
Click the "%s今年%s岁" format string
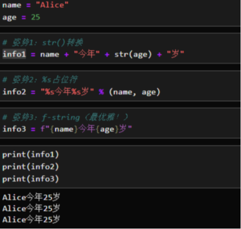(67, 92)
